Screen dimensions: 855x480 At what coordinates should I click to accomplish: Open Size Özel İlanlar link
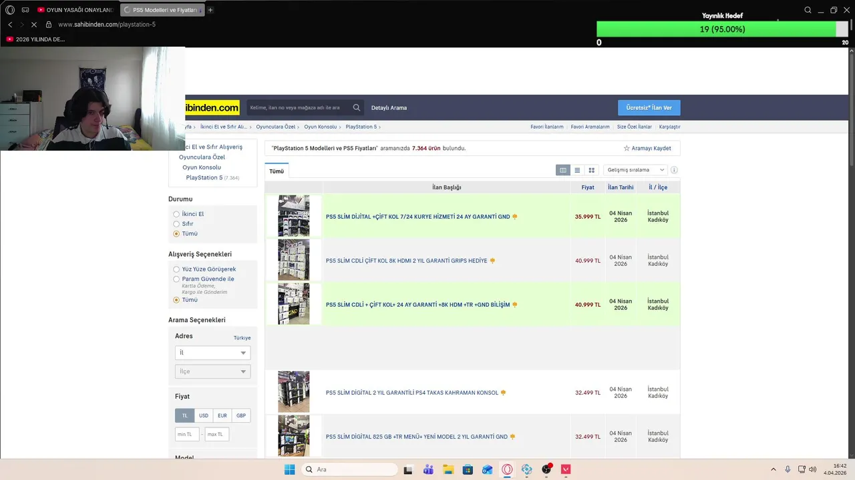[634, 127]
